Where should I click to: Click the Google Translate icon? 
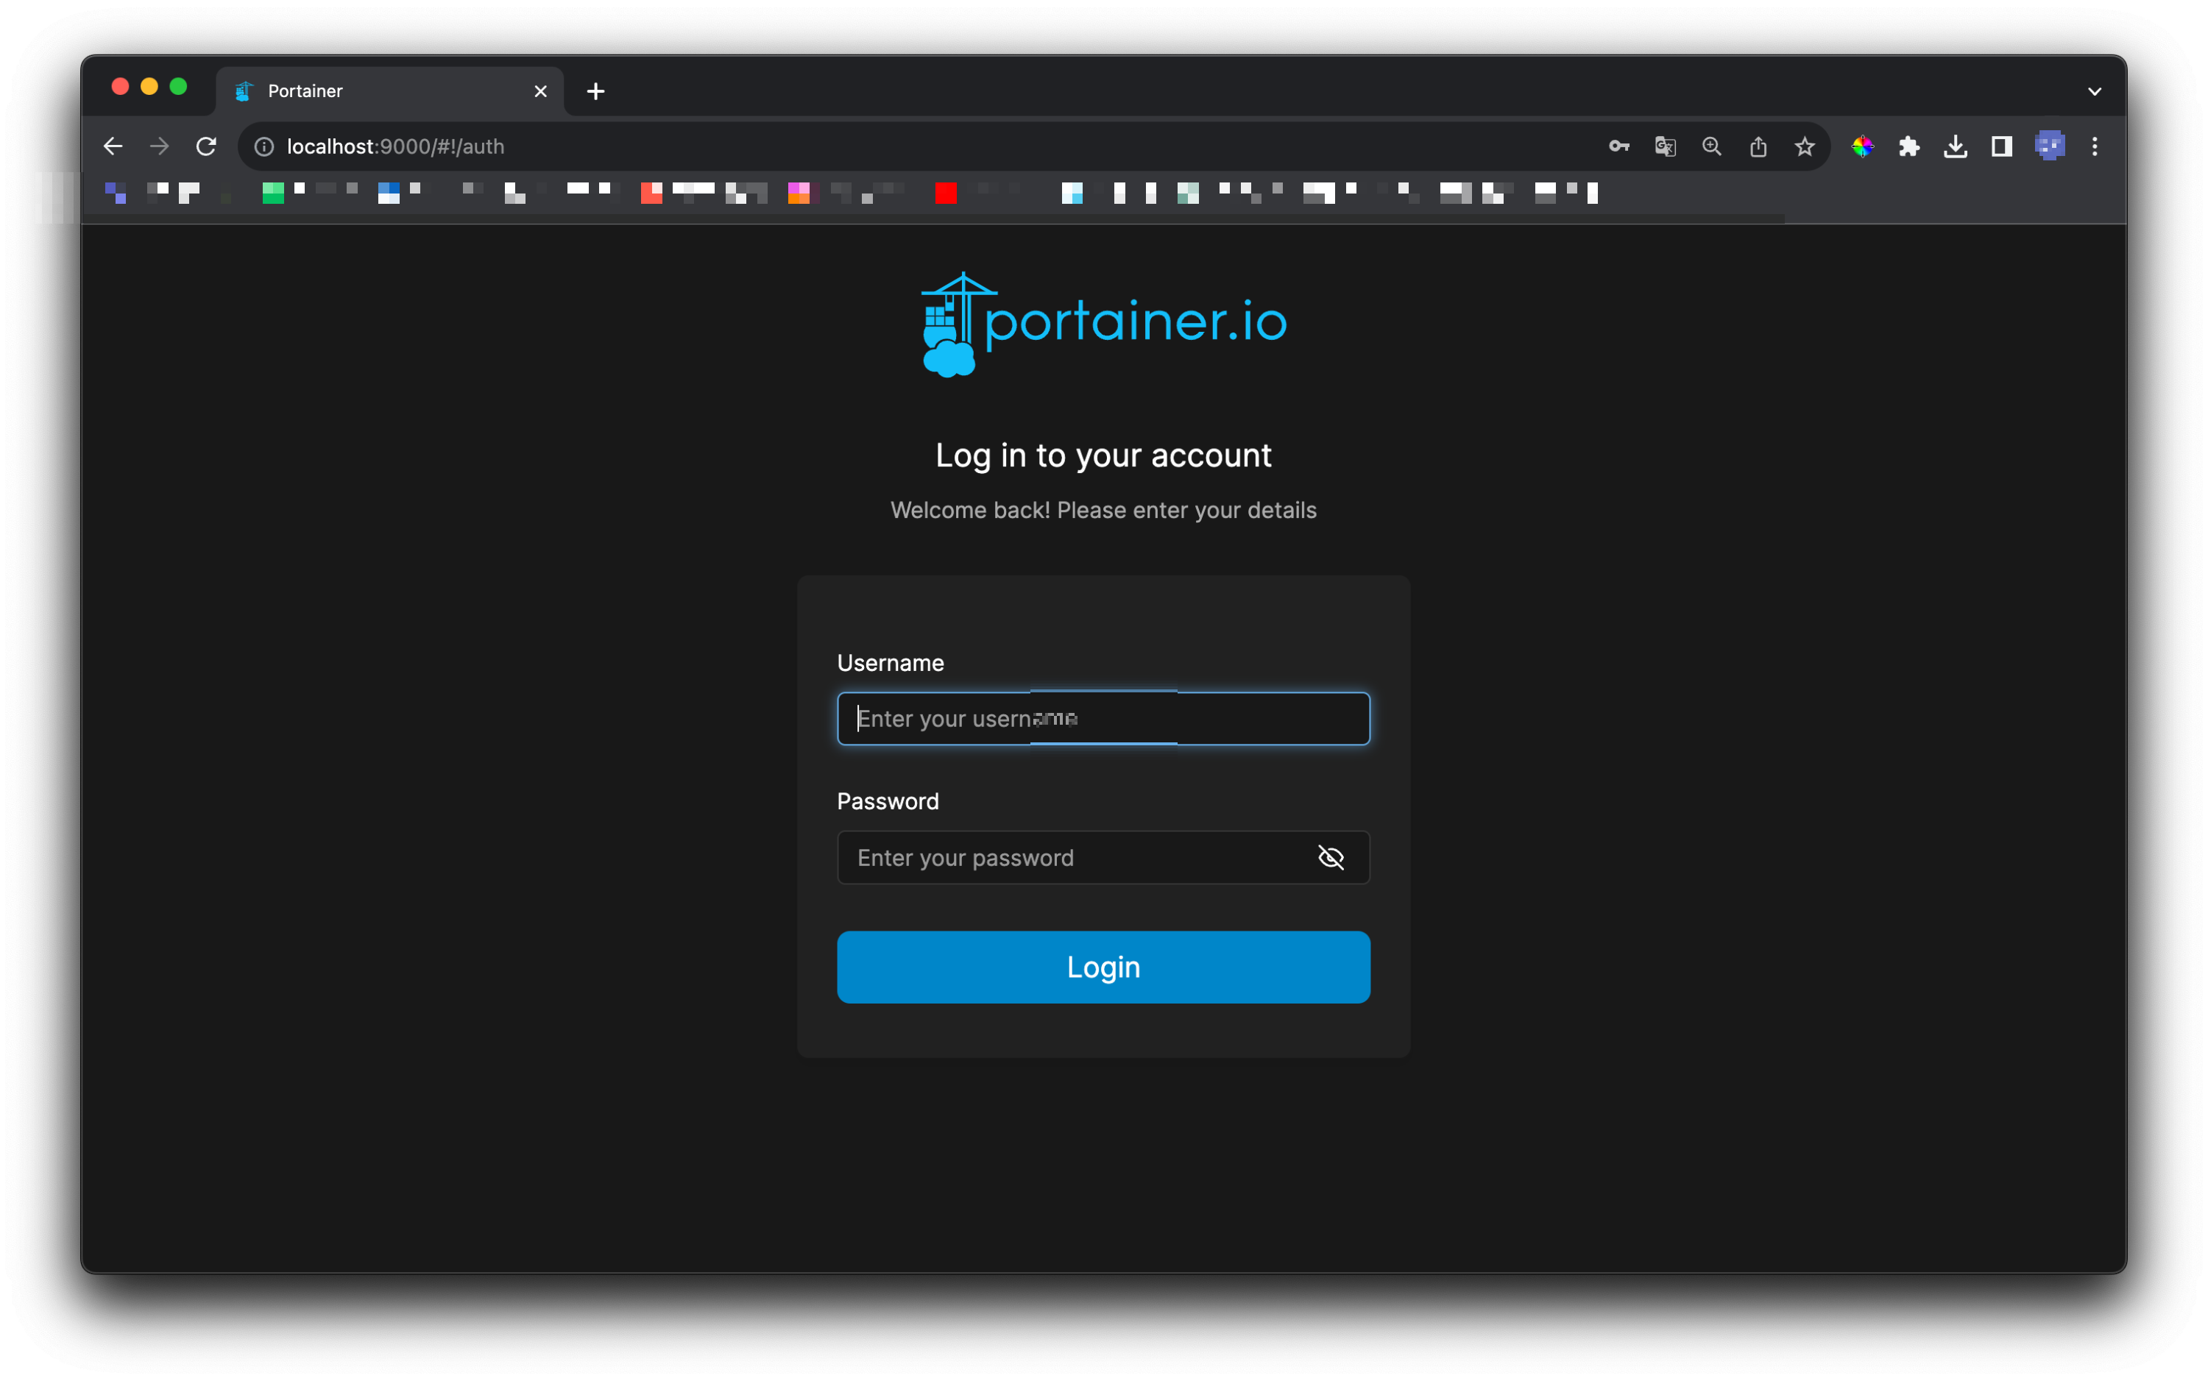click(1664, 146)
